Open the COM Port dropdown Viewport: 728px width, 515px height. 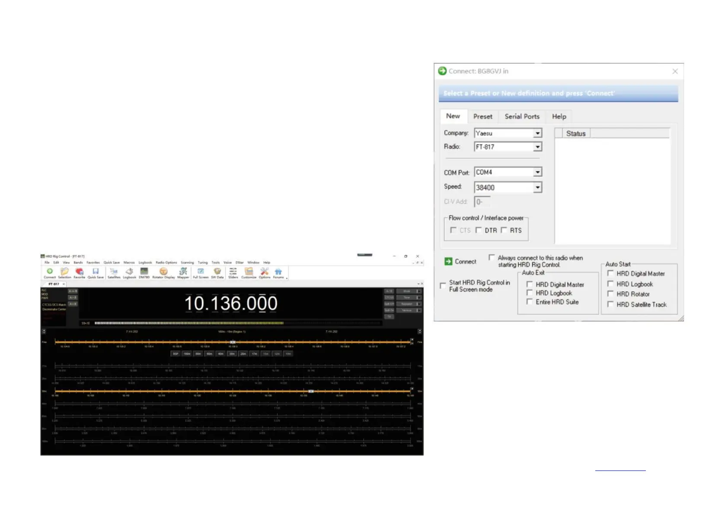537,172
